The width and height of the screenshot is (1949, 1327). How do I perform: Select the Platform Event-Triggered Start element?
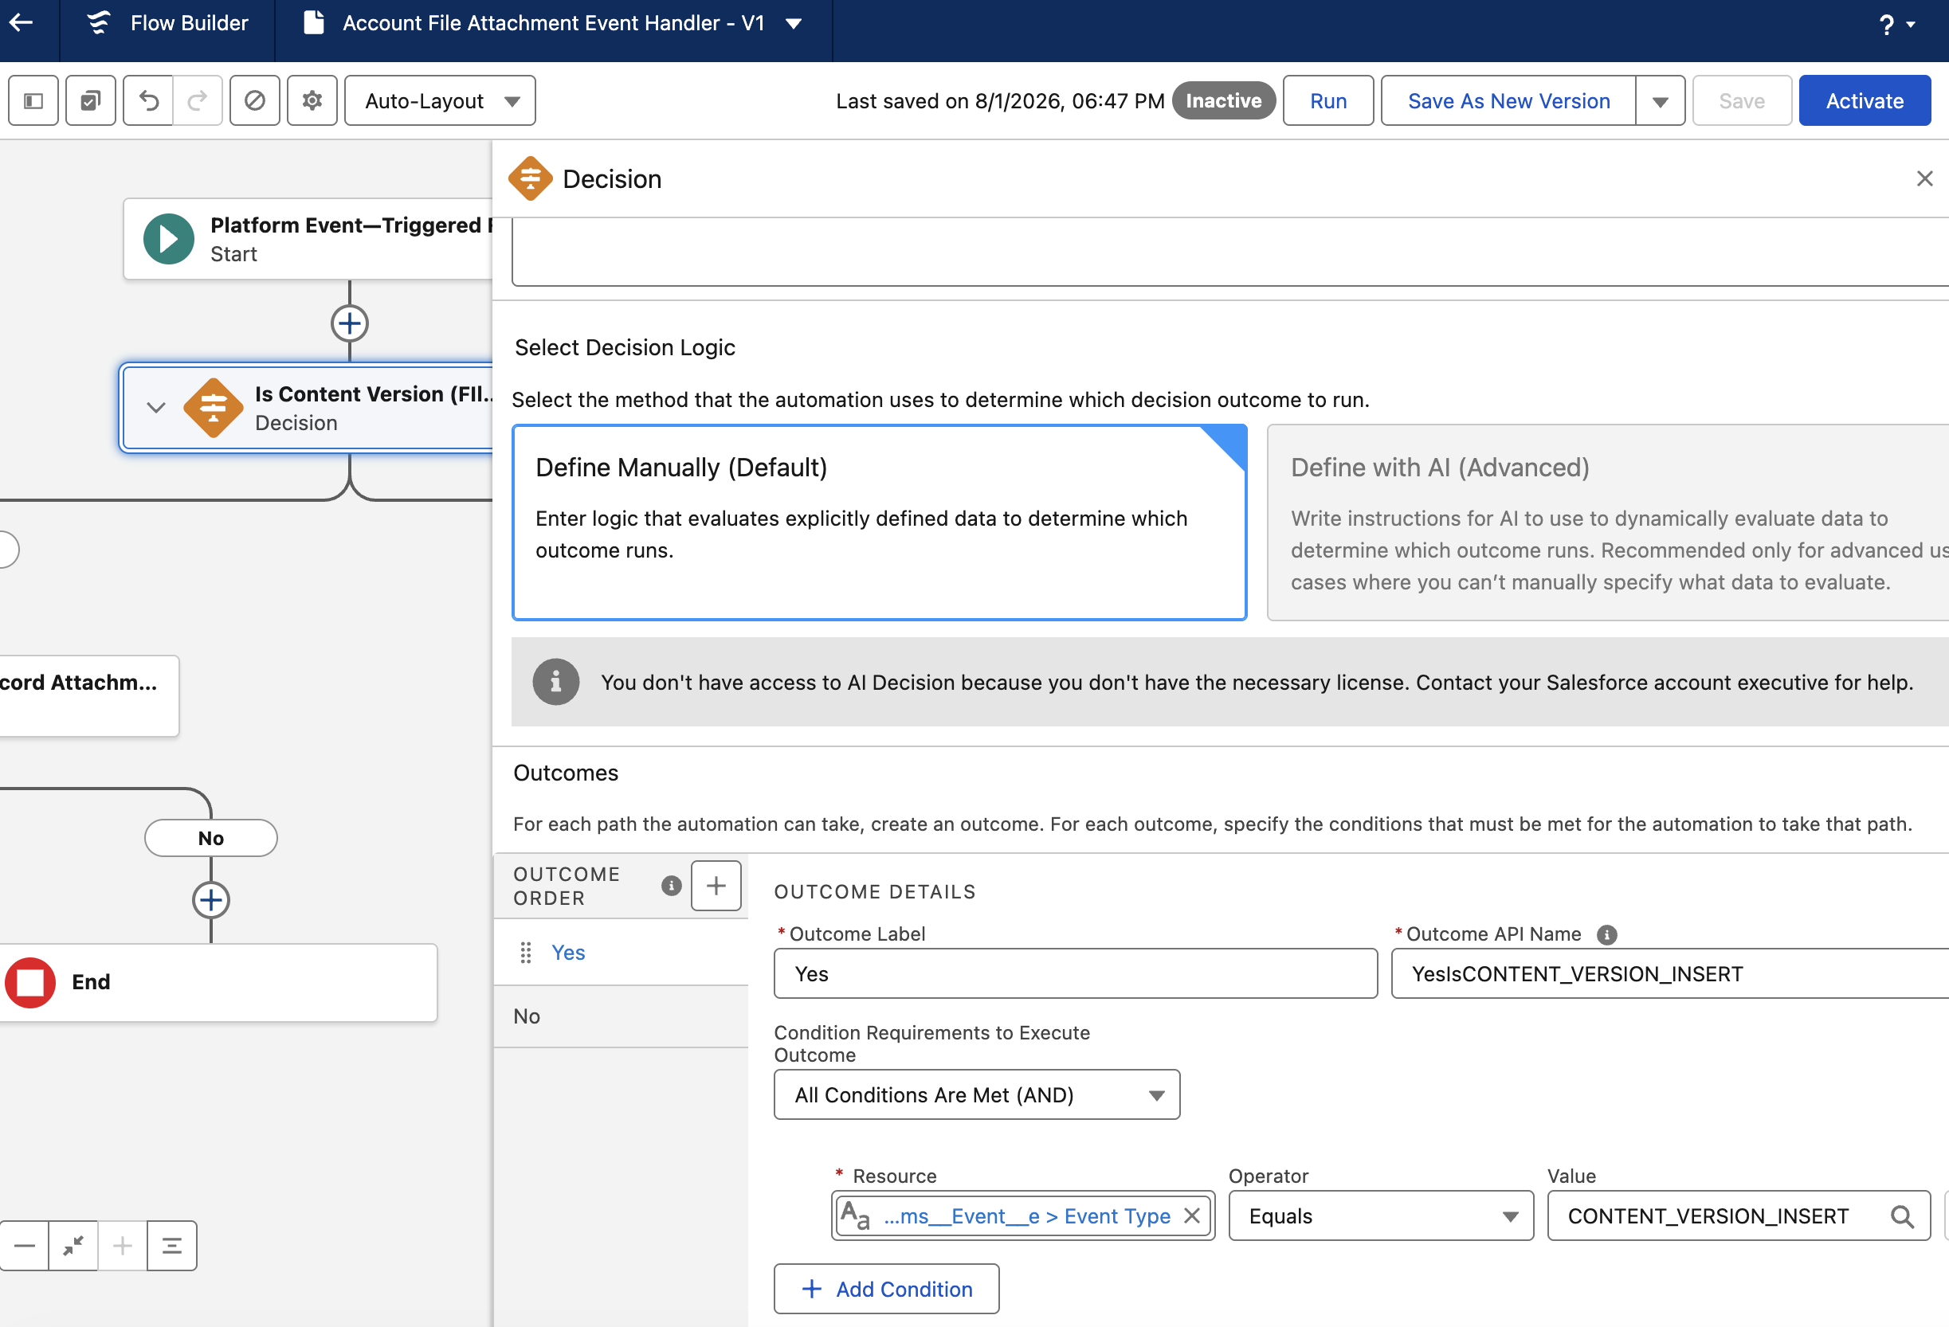(x=308, y=239)
